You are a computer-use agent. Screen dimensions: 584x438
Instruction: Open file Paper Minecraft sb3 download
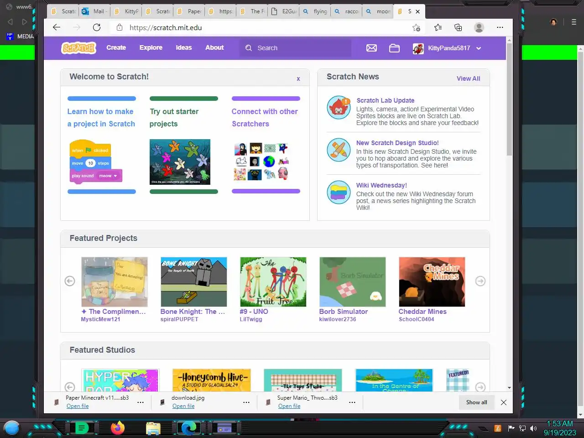78,406
